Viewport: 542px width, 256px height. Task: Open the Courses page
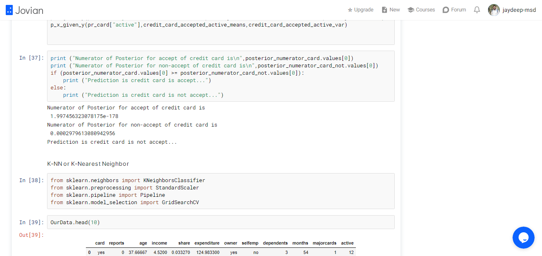tap(421, 10)
